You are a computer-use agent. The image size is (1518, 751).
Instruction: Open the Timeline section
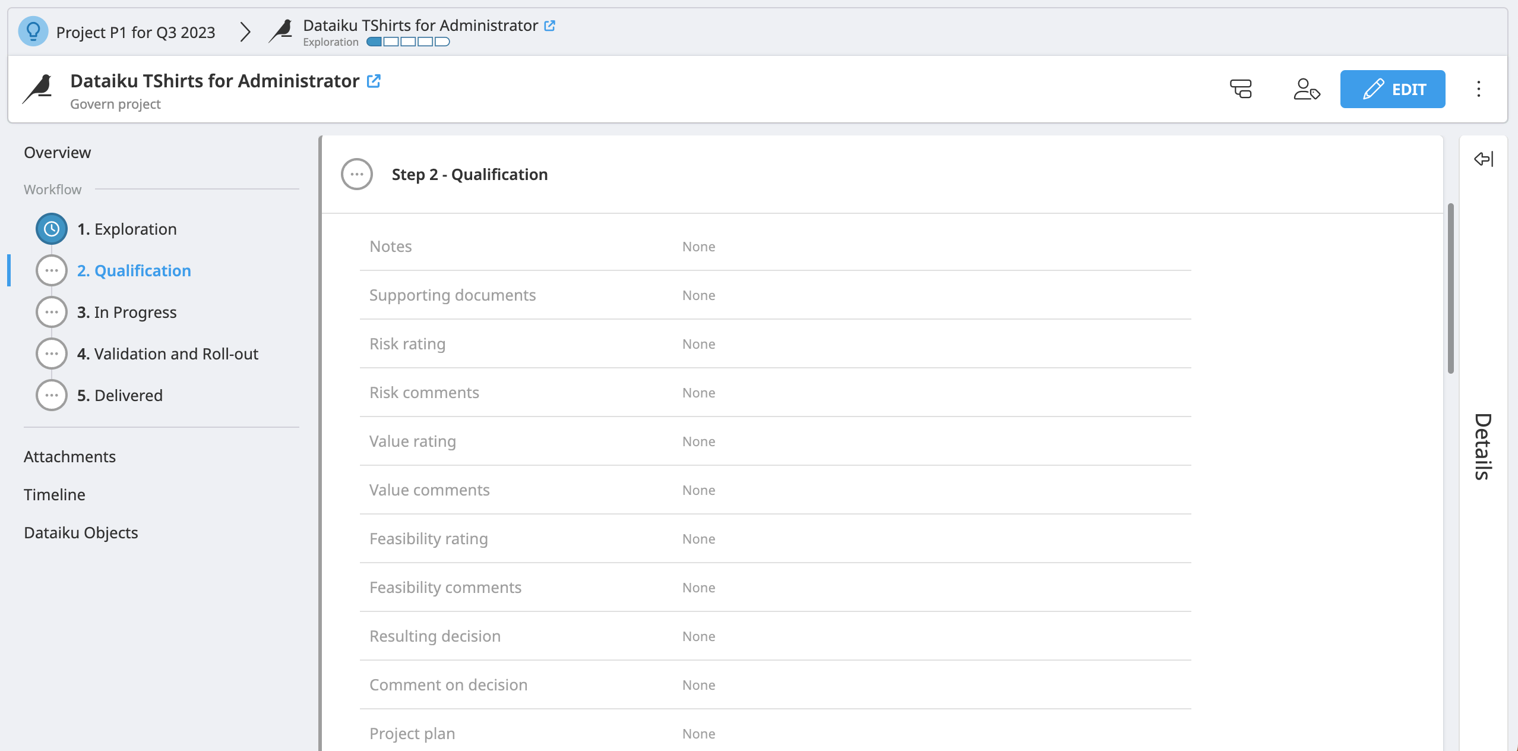[x=54, y=495]
